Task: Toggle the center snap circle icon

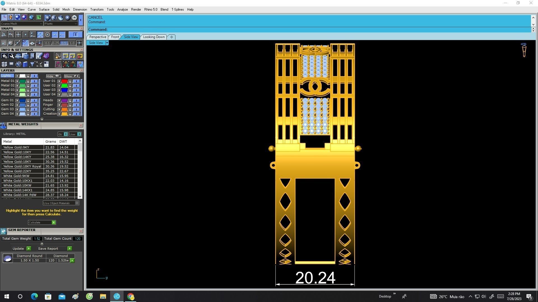Action: (x=47, y=35)
